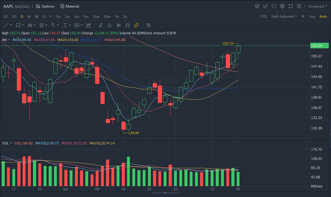Screen dimensions: 331x197
Task: Open the Split-Adjusted dropdown
Action: click(x=284, y=16)
